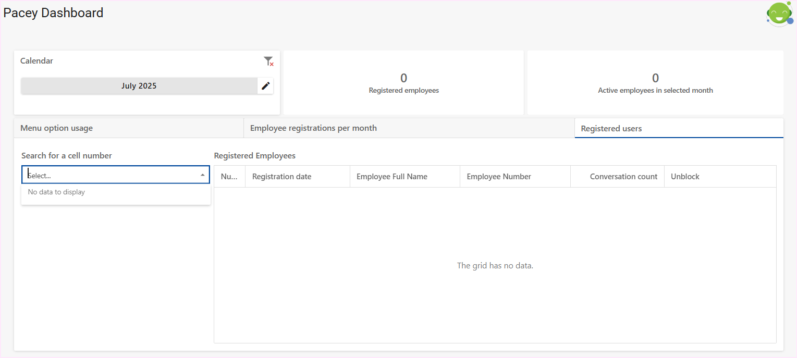Click the Registered employees count card
This screenshot has height=358, width=797.
pyautogui.click(x=403, y=83)
